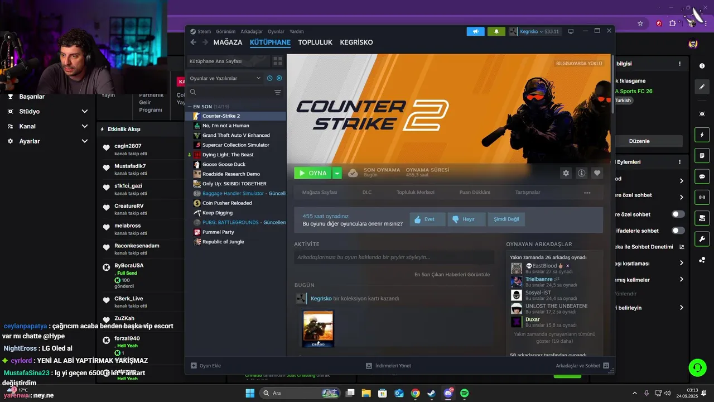
Task: Expand the Ayarlar menu in the Kick sidebar
Action: pos(85,141)
